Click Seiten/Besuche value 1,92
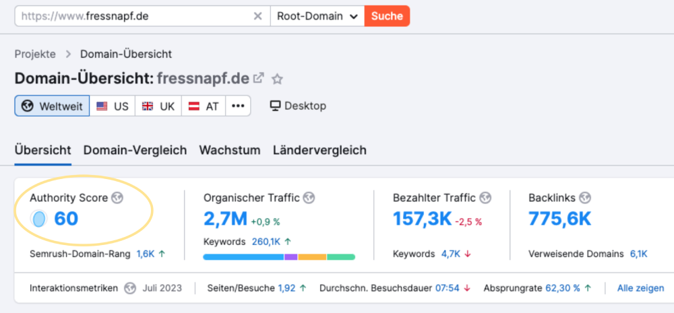The height and width of the screenshot is (313, 674). click(x=286, y=288)
